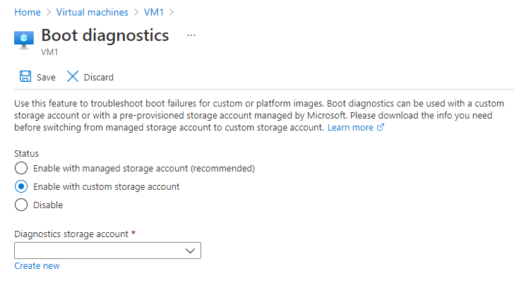Viewport: 514px width, 283px height.
Task: Click the Discard X icon
Action: coord(73,77)
